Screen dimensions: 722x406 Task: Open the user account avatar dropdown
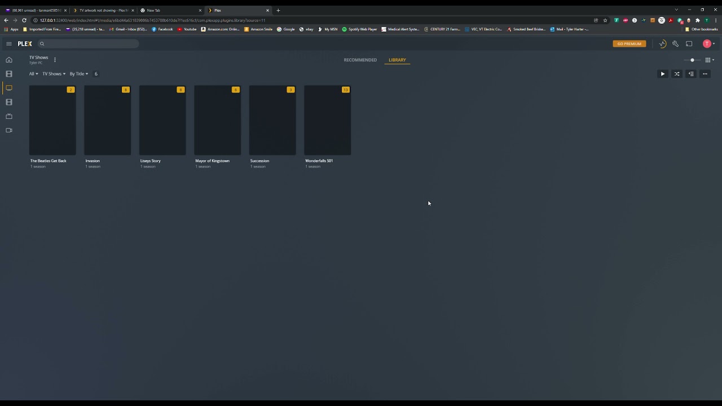[x=708, y=43]
